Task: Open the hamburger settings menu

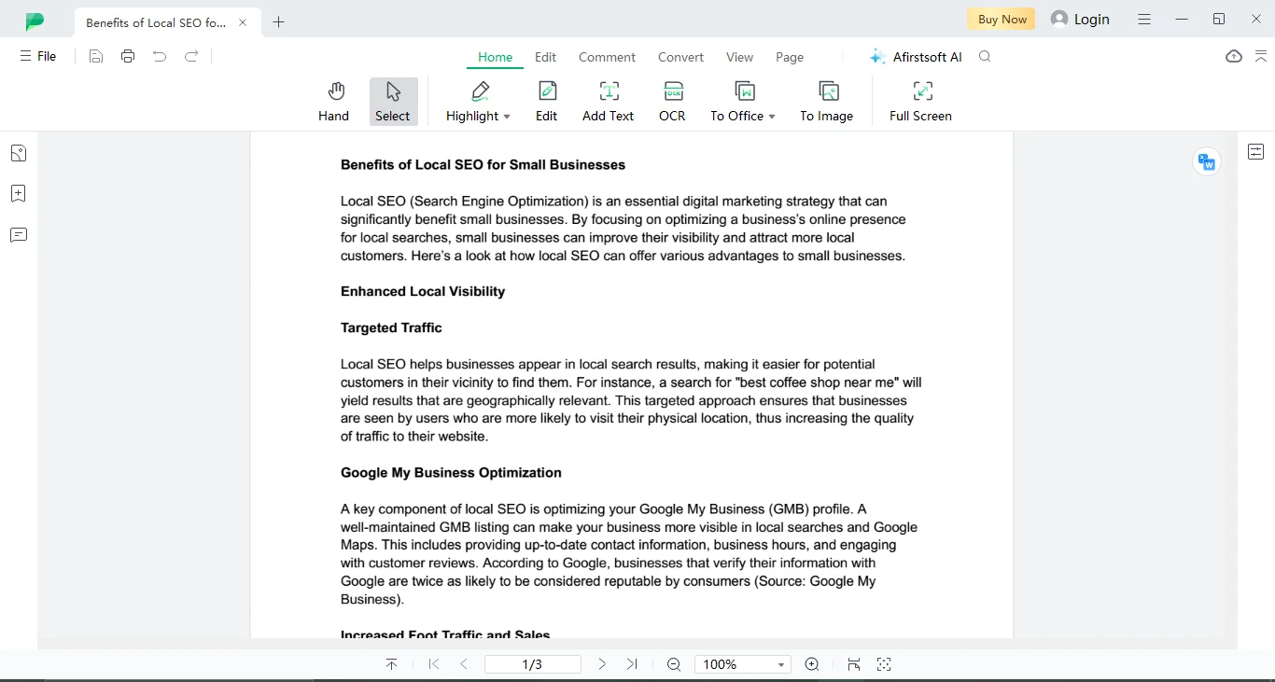Action: [x=1144, y=19]
